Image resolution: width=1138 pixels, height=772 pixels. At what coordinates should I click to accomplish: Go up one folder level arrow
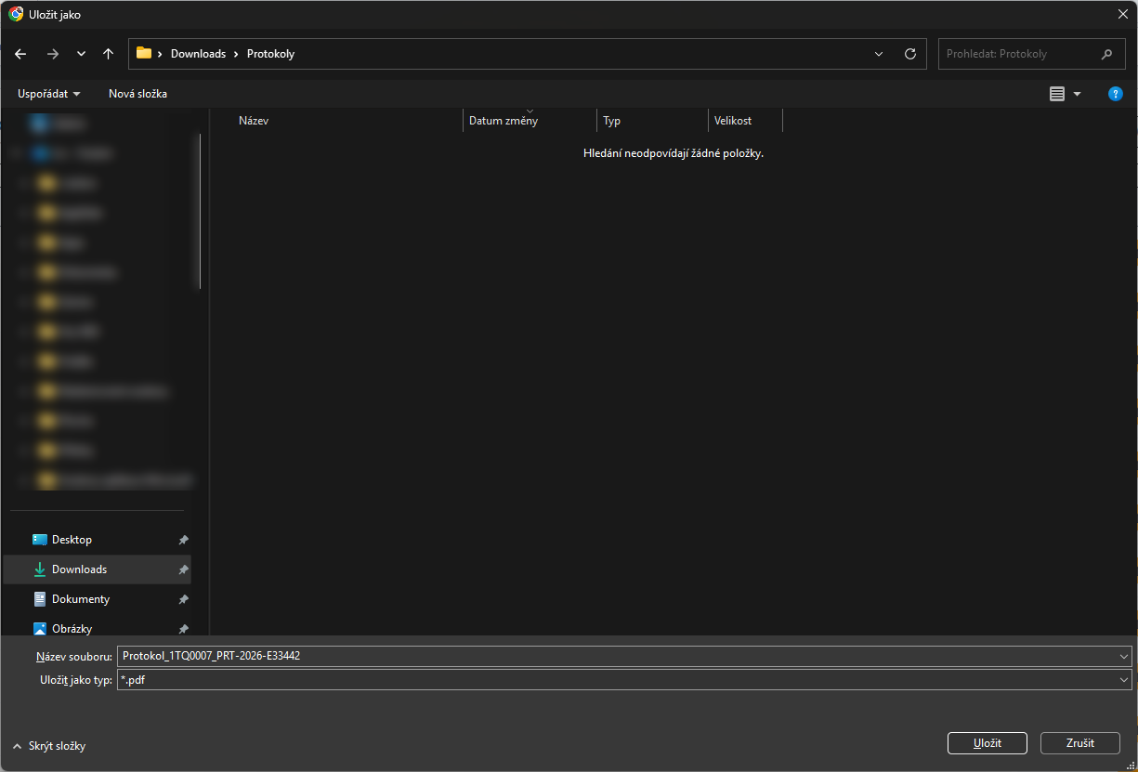(109, 54)
